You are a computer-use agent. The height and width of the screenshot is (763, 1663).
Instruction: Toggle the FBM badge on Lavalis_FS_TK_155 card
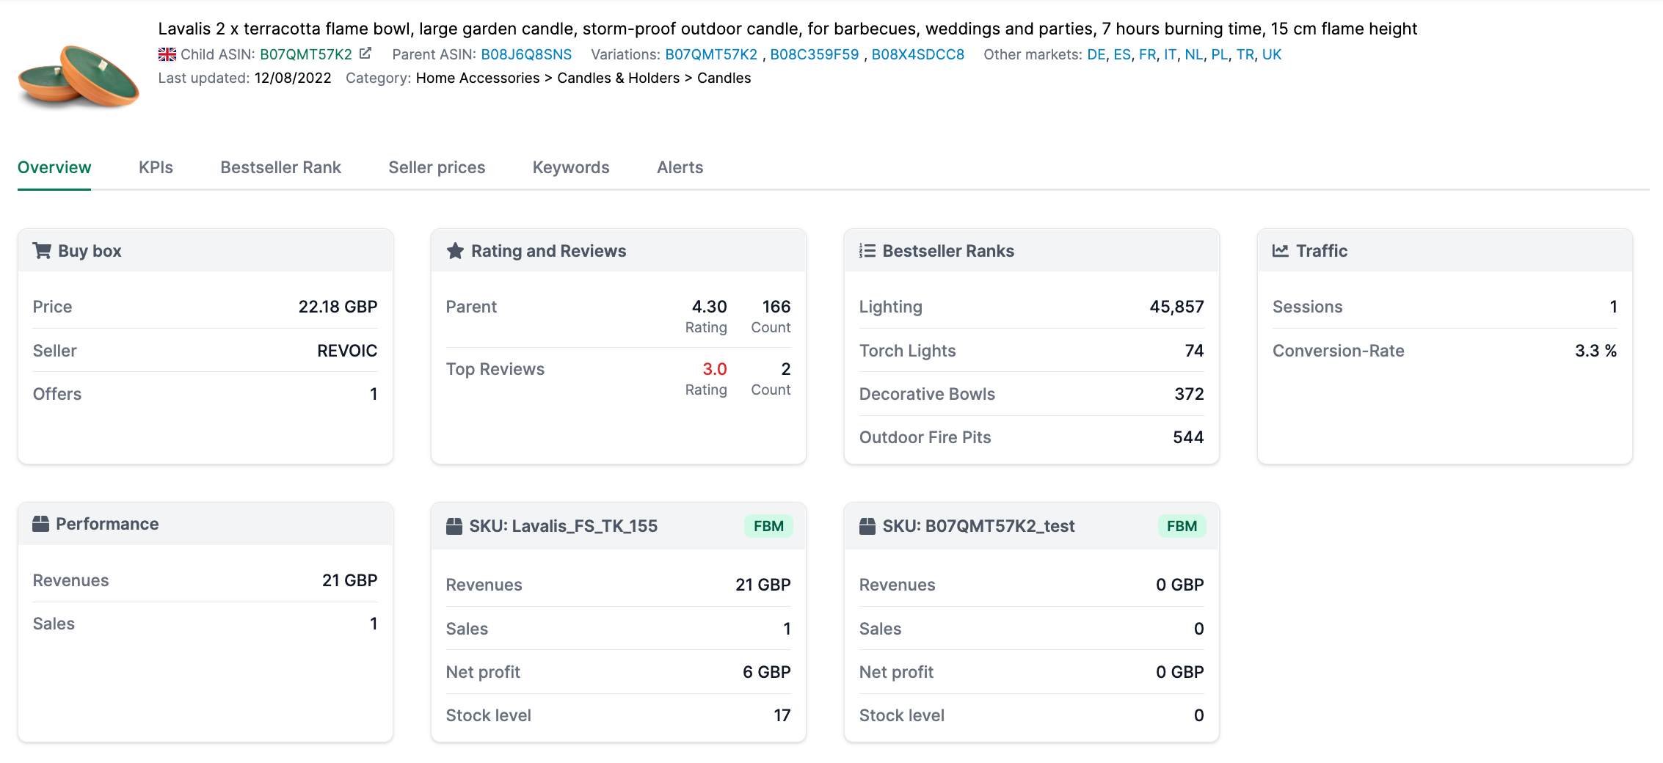click(768, 525)
